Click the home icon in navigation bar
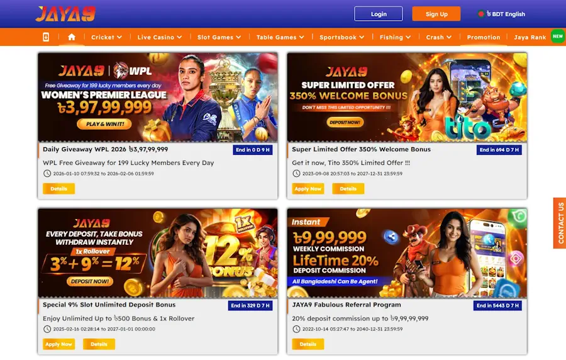Viewport: 566px width, 360px height. tap(72, 37)
